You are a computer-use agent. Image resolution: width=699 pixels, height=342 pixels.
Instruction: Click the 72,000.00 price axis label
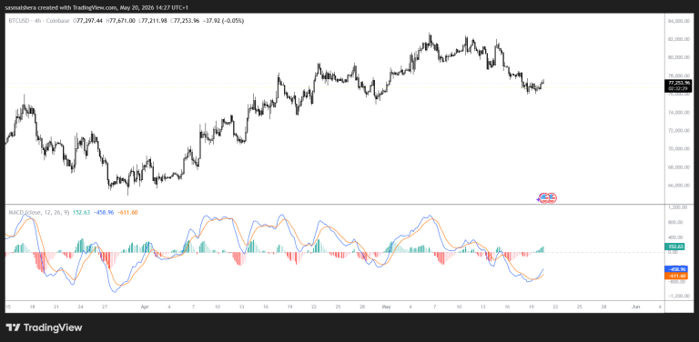click(679, 130)
